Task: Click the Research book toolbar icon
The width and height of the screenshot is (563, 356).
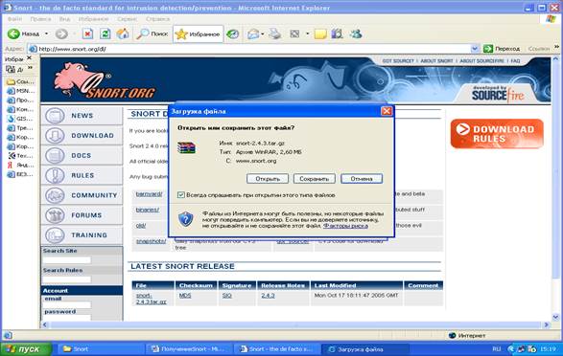Action: [338, 34]
